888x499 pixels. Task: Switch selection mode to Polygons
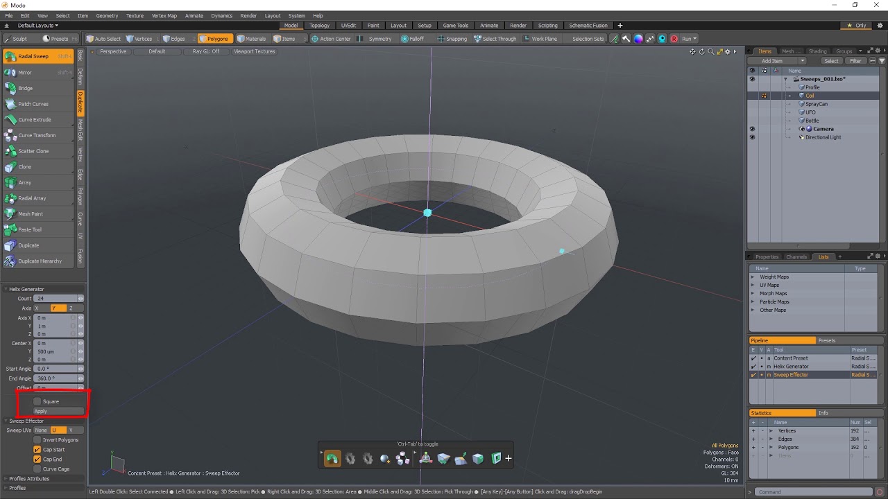214,39
